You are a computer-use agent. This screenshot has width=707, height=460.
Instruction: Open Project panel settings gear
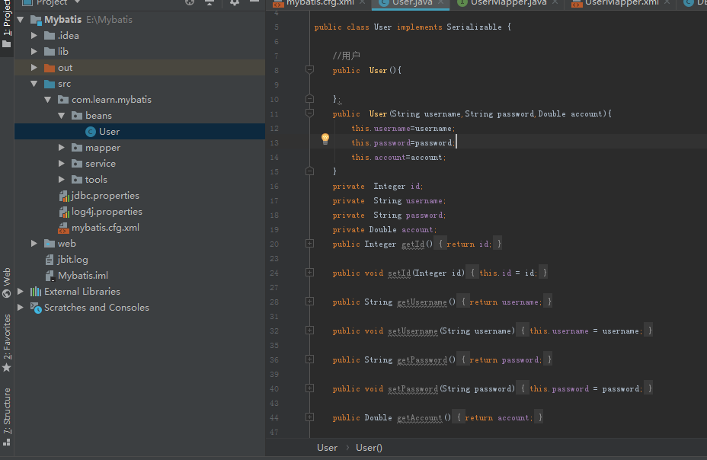point(235,3)
